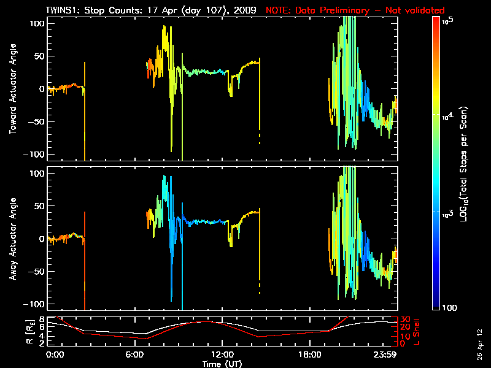Click the "0:00" time tick label
The height and width of the screenshot is (368, 491).
(55, 355)
